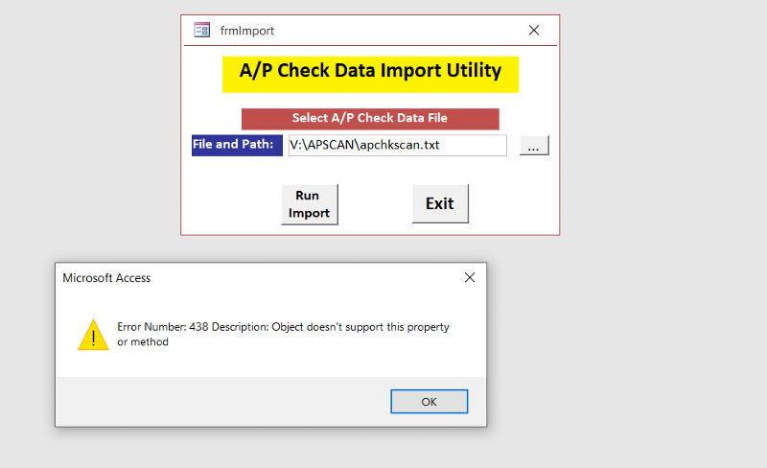Viewport: 767px width, 468px height.
Task: Click the Error Number 438 message text
Action: tap(283, 335)
